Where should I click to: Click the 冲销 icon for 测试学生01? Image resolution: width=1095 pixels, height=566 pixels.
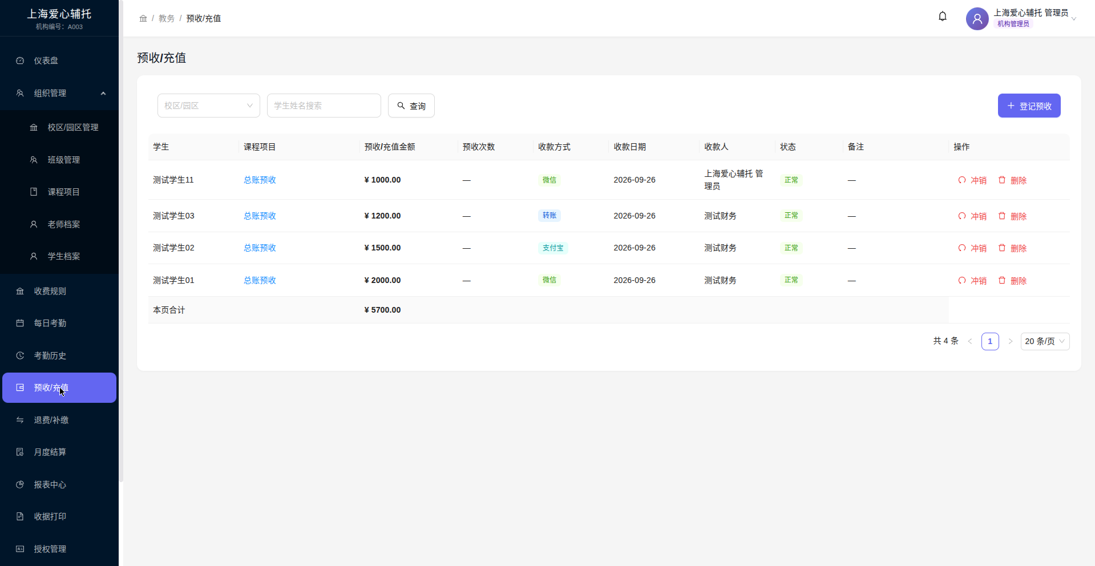(x=962, y=281)
